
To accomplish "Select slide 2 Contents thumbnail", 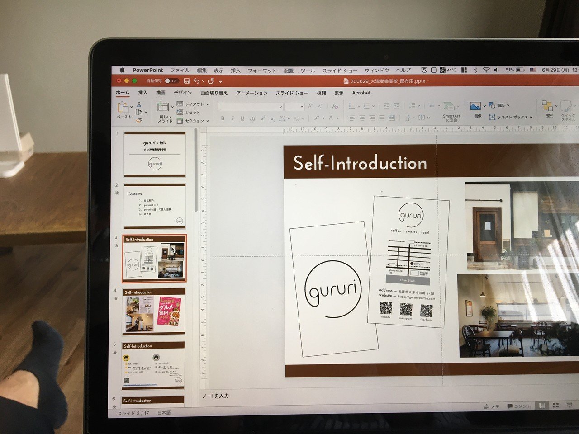I will [155, 206].
